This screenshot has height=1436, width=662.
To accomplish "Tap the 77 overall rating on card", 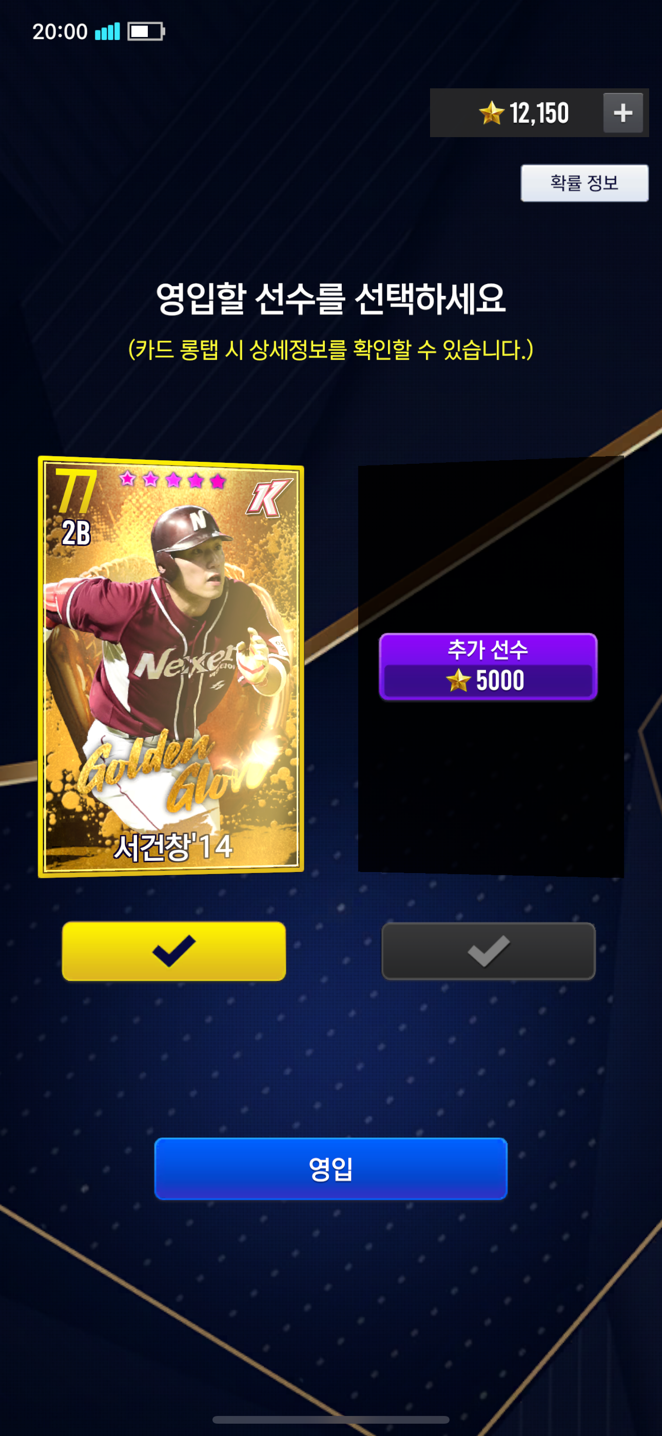I will 76,490.
